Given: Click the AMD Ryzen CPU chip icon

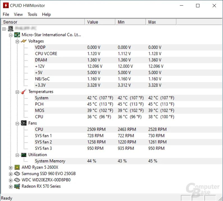Looking at the screenshot, I should coord(17,167).
